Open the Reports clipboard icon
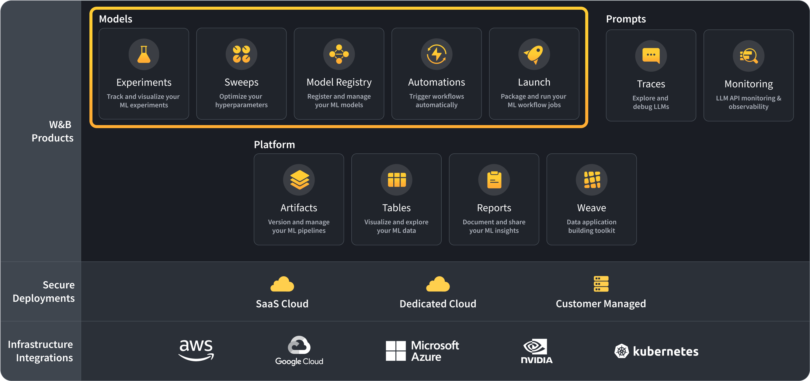The width and height of the screenshot is (810, 381). click(494, 180)
